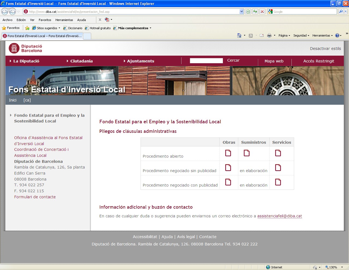This screenshot has height=270, width=349.
Task: Open the Ayuda menu
Action: tap(82, 20)
